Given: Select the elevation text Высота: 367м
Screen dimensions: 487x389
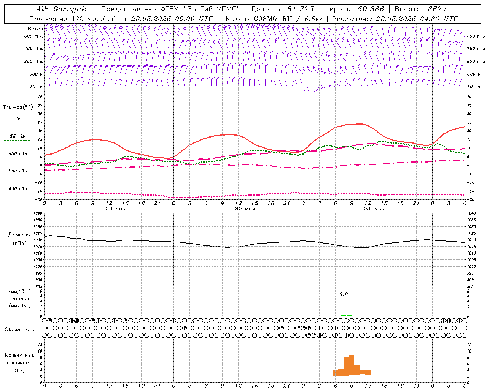Looking at the screenshot, I should click(x=420, y=9).
